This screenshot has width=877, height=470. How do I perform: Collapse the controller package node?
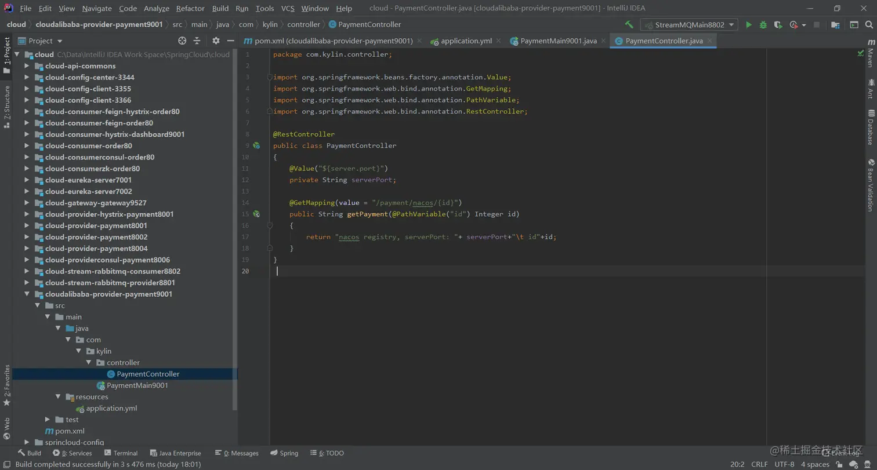[x=89, y=362]
